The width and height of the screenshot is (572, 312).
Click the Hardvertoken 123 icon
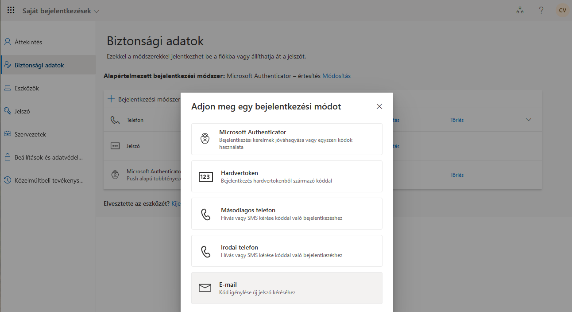205,177
